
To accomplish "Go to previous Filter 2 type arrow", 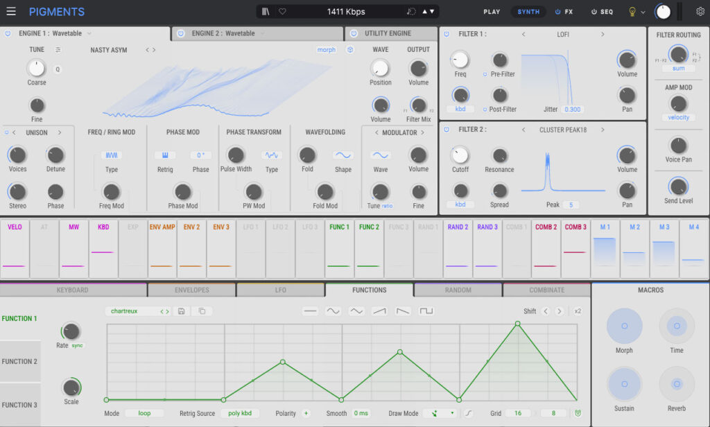I will coord(523,130).
